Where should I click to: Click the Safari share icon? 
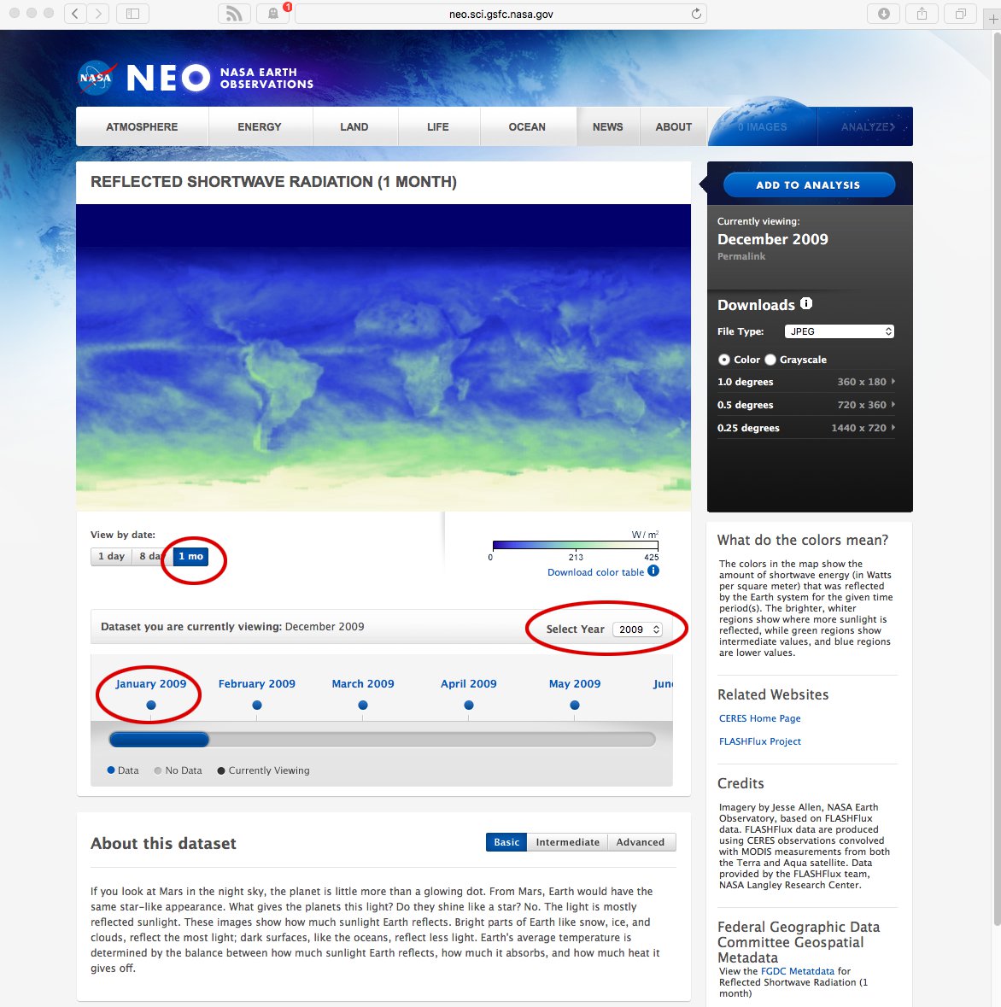[x=922, y=14]
